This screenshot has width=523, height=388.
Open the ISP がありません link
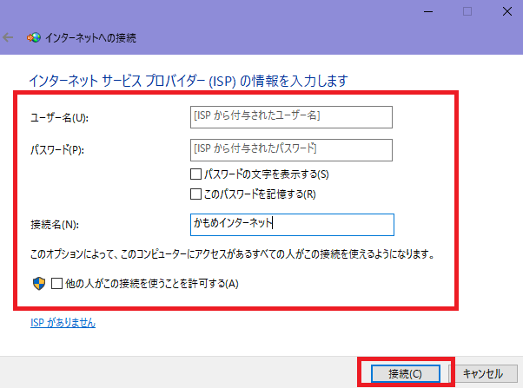[x=63, y=323]
